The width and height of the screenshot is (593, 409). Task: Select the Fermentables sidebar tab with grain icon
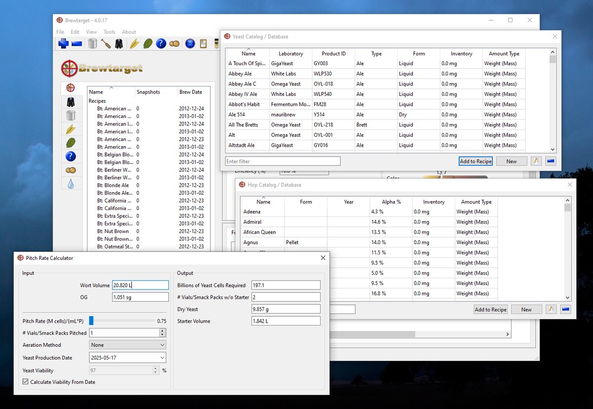click(x=71, y=129)
